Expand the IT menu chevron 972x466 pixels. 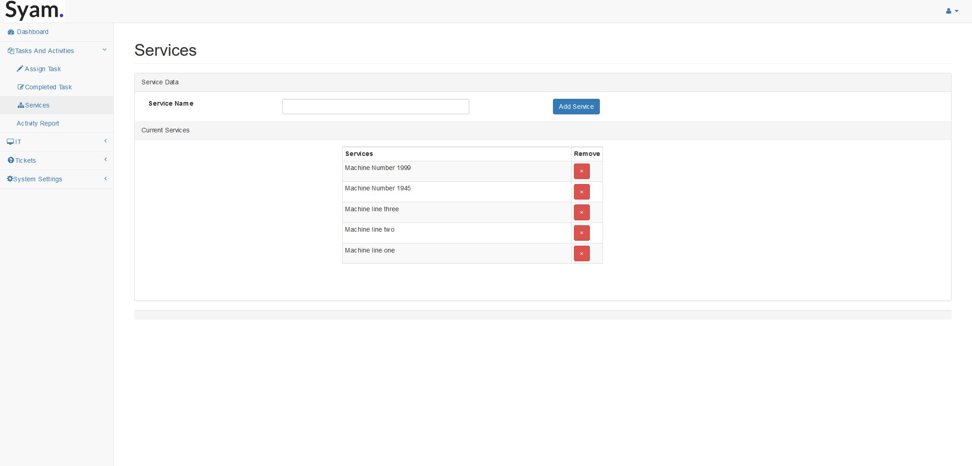pos(106,141)
